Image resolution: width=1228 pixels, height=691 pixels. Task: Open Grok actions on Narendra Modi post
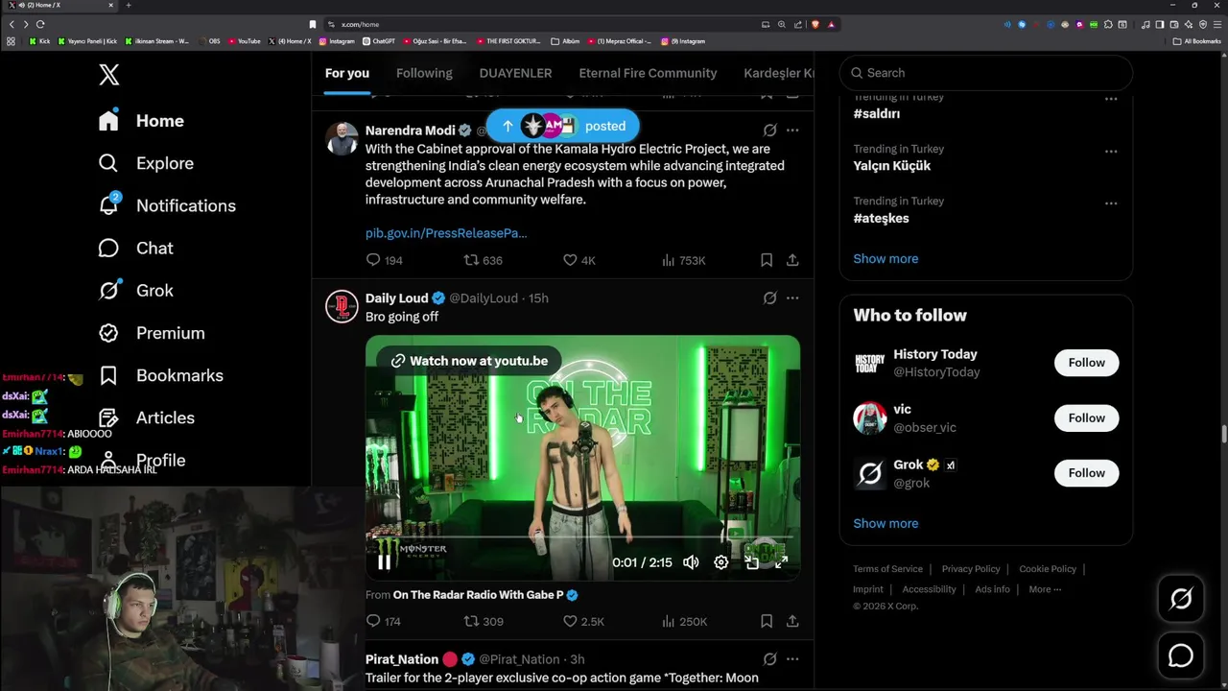click(769, 130)
